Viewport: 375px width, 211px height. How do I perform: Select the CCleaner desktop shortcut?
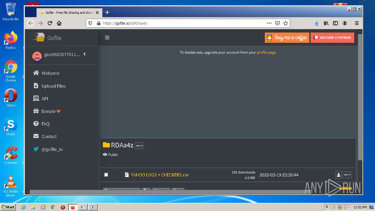[x=11, y=155]
